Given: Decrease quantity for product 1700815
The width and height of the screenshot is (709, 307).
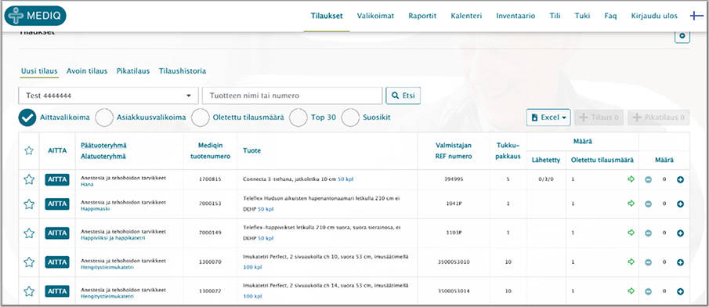Looking at the screenshot, I should (648, 179).
